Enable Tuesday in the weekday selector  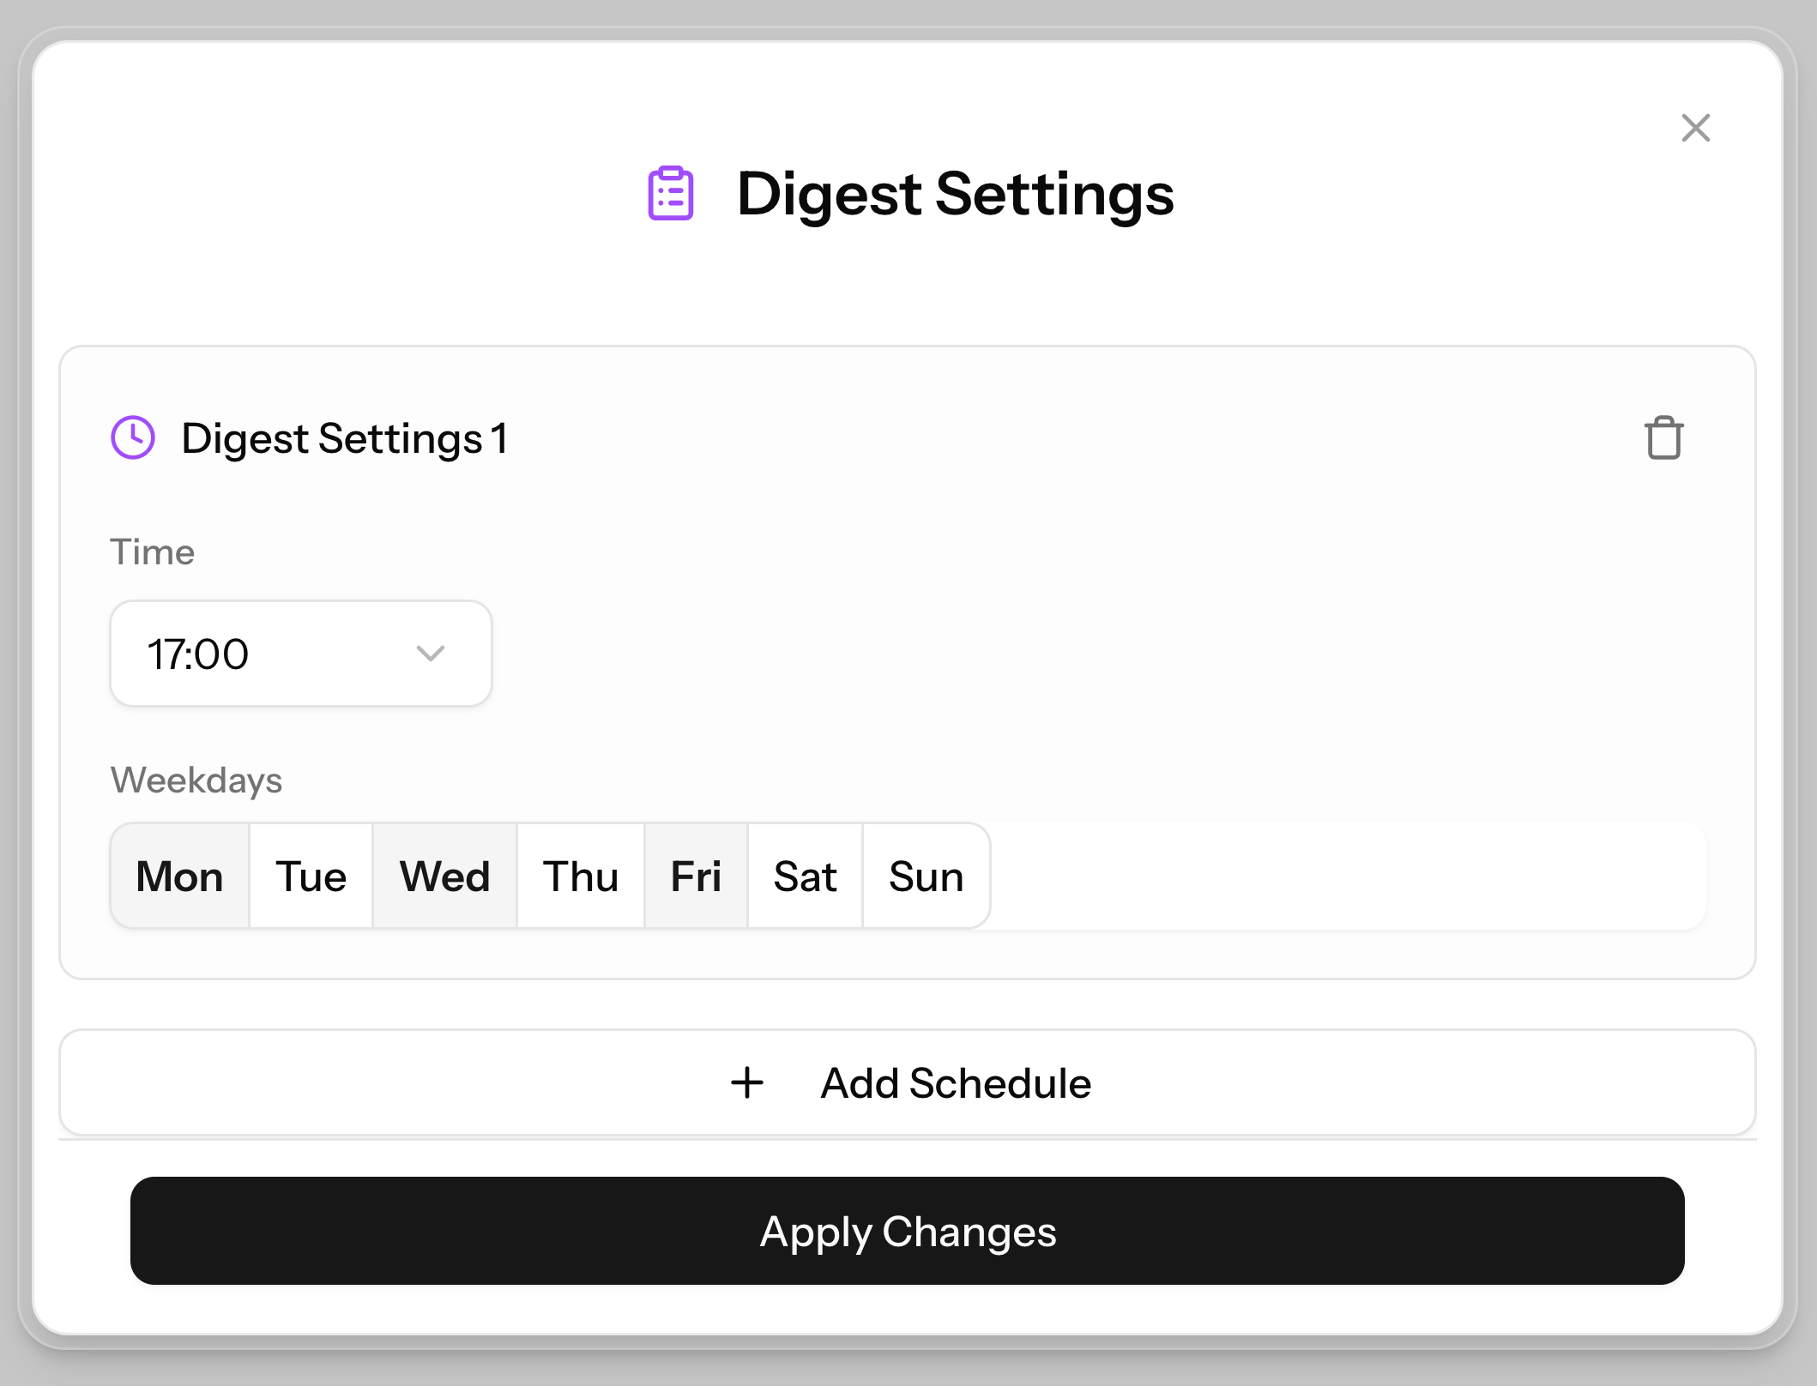(311, 876)
